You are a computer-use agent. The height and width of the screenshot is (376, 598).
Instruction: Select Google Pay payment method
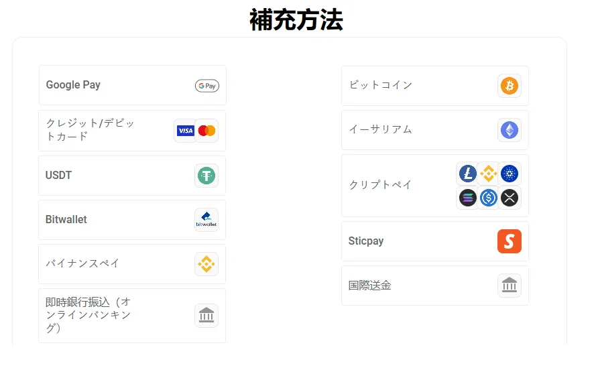tap(133, 85)
